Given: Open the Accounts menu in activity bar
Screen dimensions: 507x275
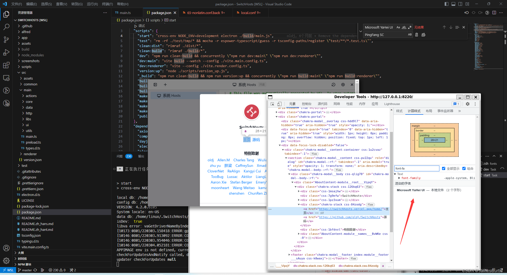Looking at the screenshot, I should (6, 248).
